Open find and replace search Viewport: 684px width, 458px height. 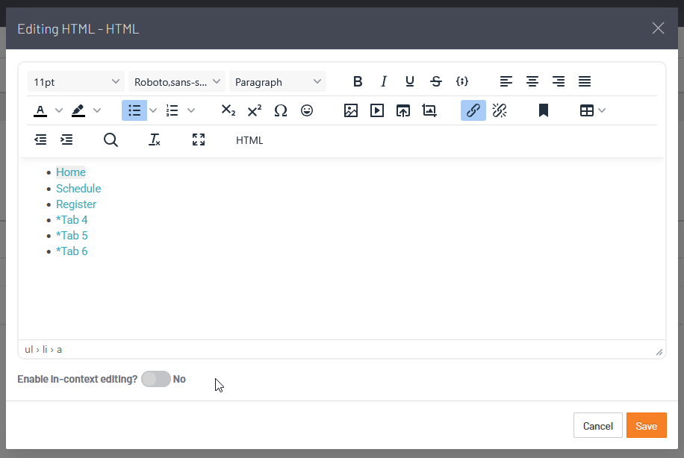click(111, 140)
